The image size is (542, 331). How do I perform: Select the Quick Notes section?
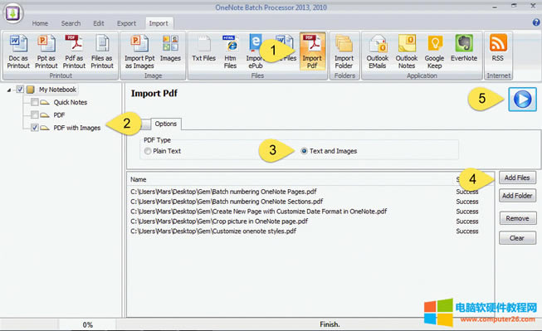tap(71, 102)
